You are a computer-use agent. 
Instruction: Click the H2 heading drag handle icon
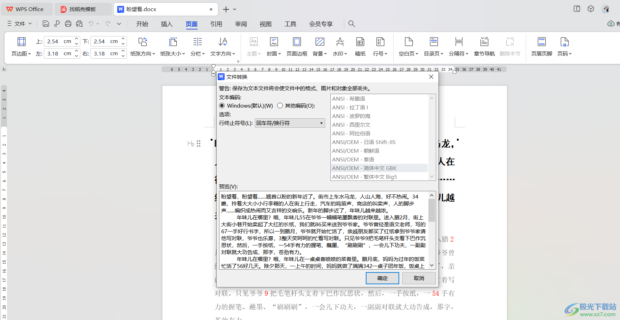199,144
